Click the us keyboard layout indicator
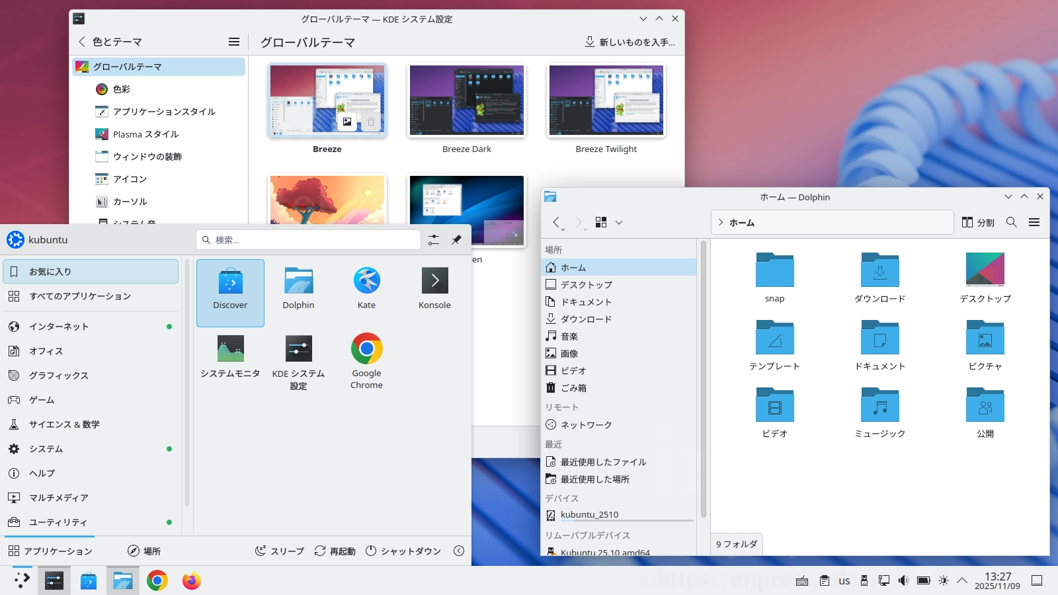This screenshot has height=595, width=1058. [x=844, y=580]
